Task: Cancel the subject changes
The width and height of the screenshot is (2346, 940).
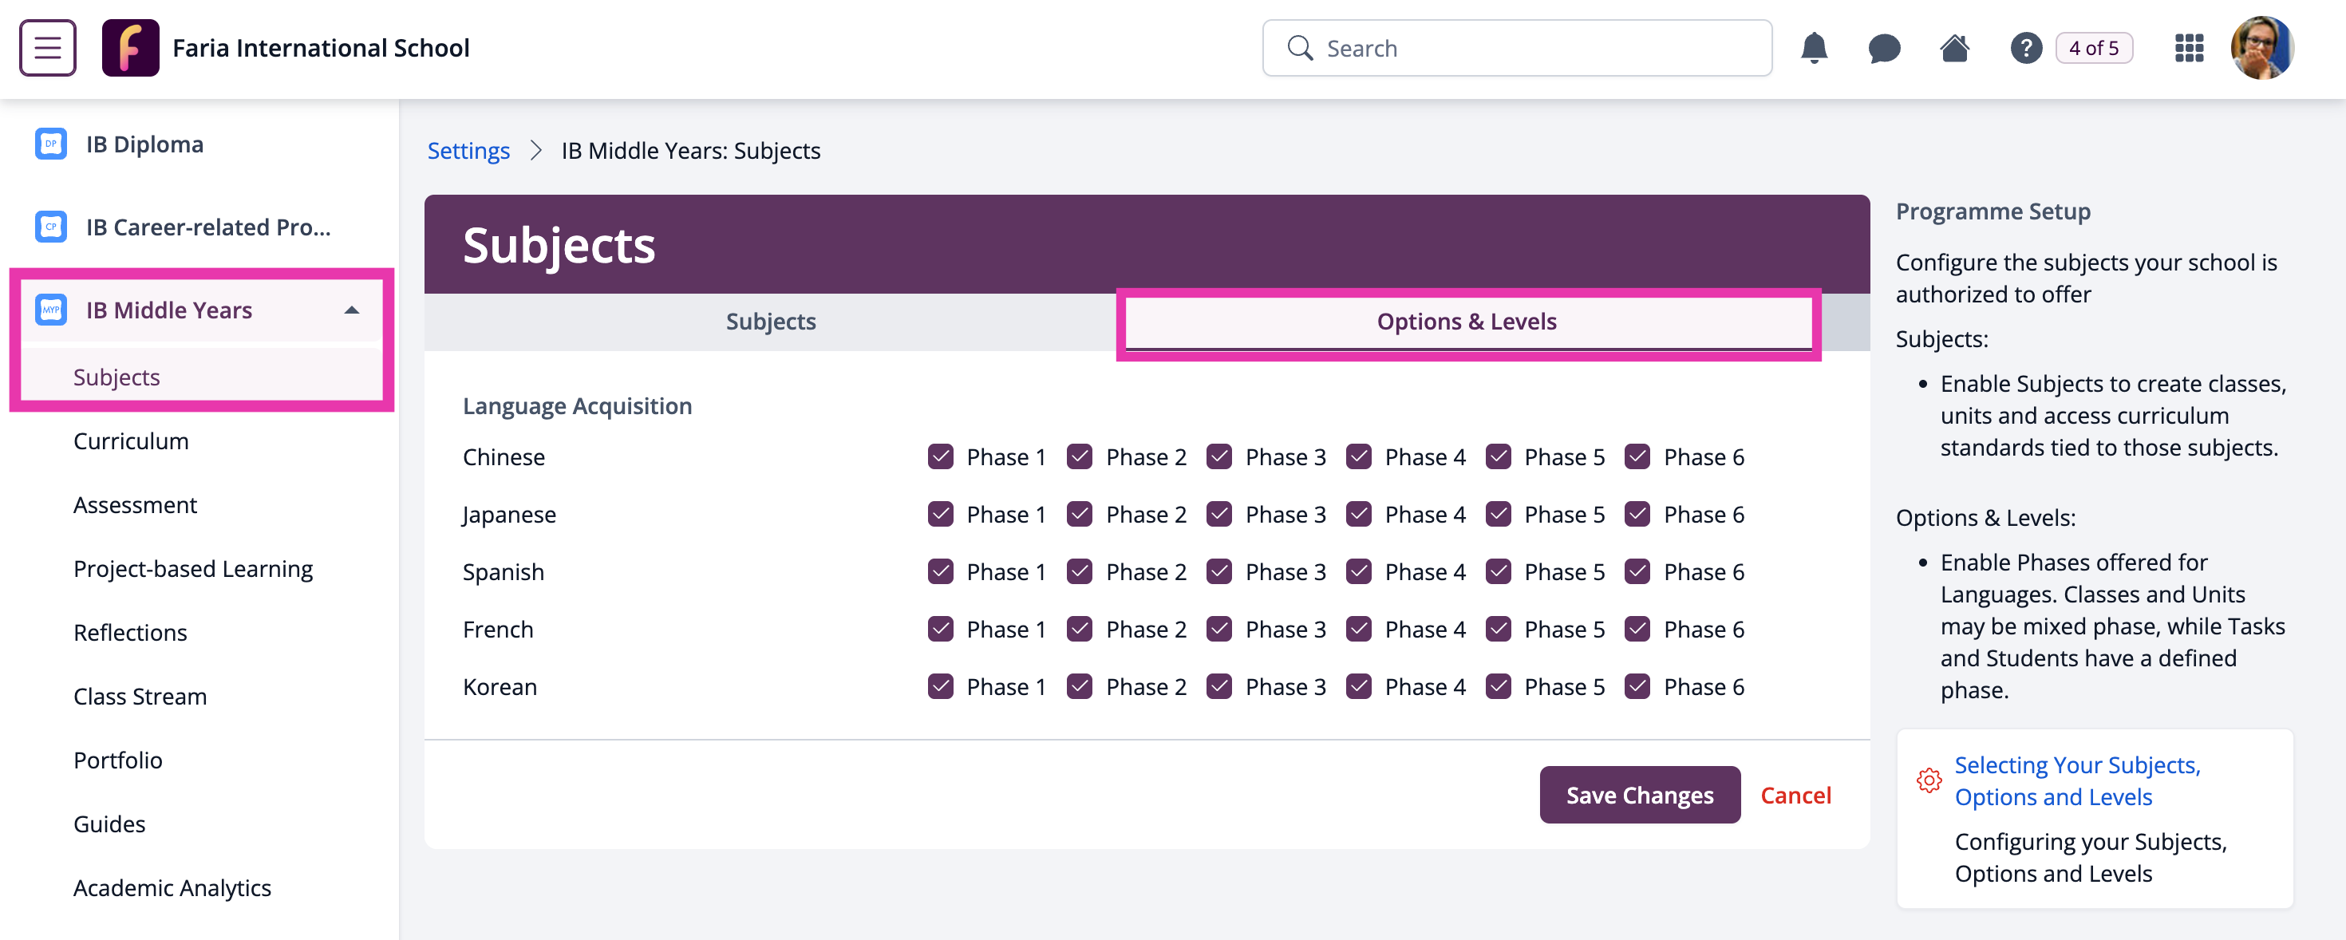Action: point(1795,796)
